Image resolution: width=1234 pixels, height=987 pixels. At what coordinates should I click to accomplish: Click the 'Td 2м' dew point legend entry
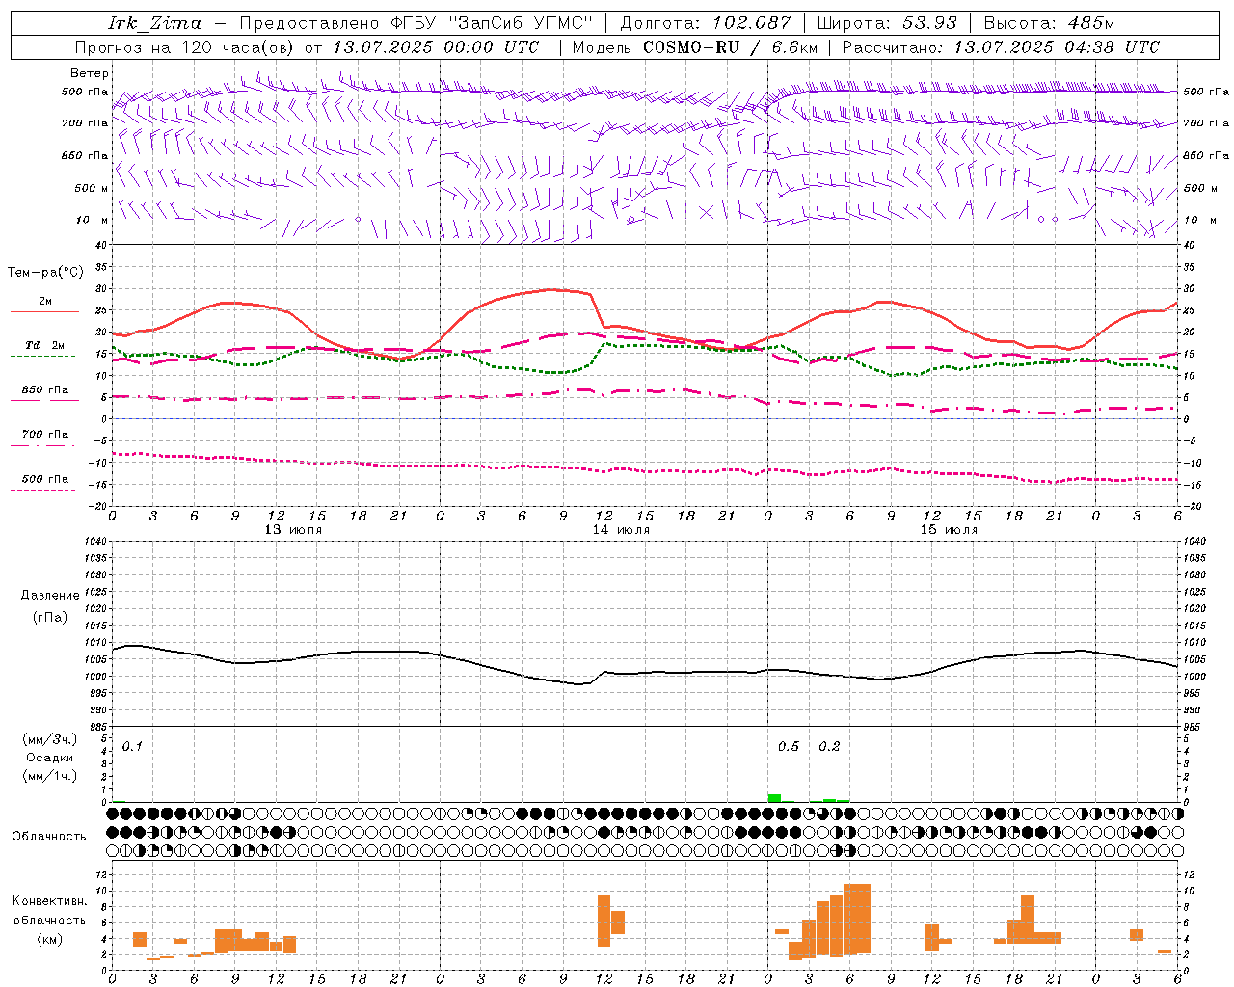pos(44,345)
